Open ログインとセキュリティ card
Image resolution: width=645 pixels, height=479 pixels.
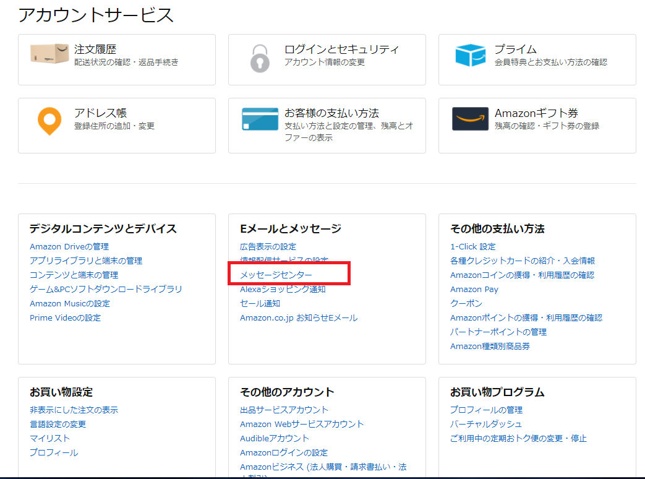coord(327,59)
